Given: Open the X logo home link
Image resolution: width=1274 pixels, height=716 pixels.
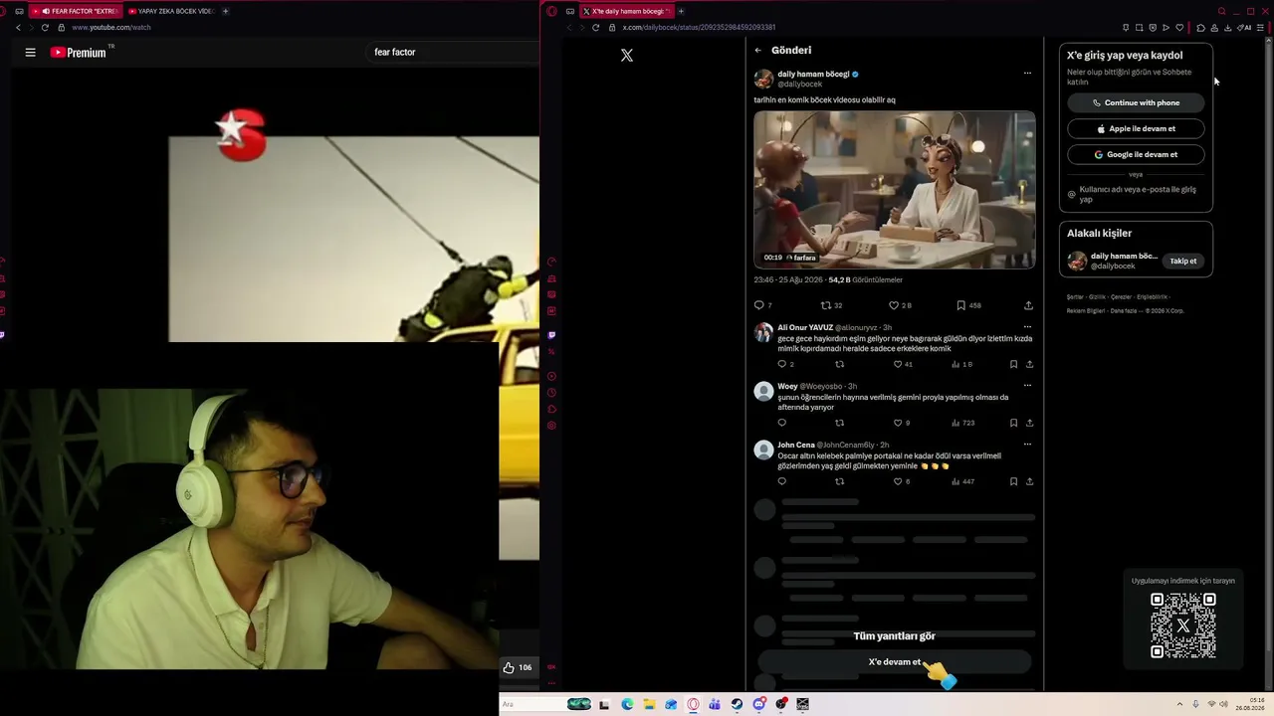Looking at the screenshot, I should (x=627, y=56).
